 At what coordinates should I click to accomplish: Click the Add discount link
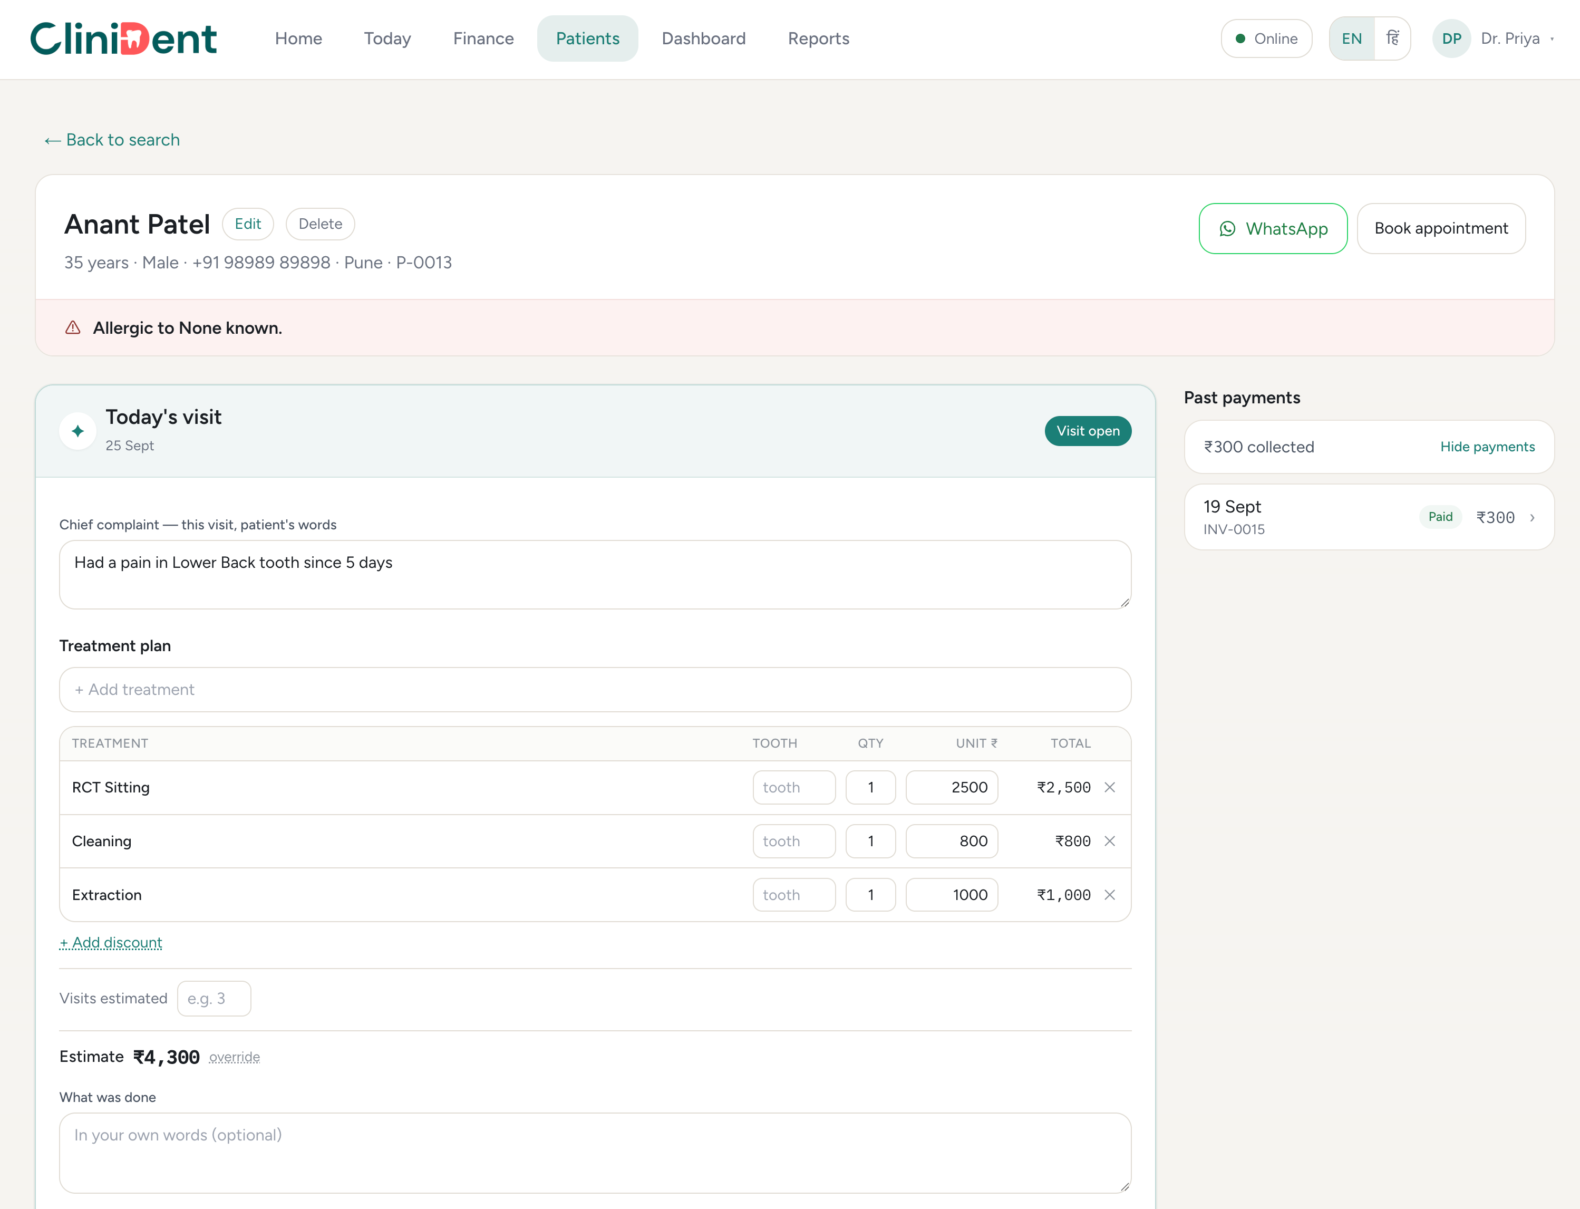[x=111, y=942]
